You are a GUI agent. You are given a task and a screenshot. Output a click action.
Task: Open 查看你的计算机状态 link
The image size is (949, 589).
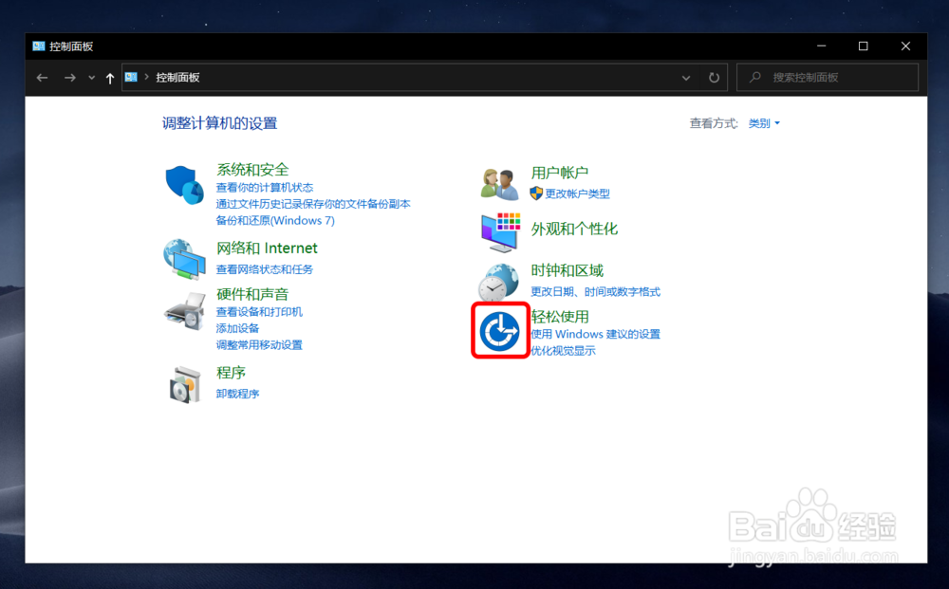coord(265,188)
